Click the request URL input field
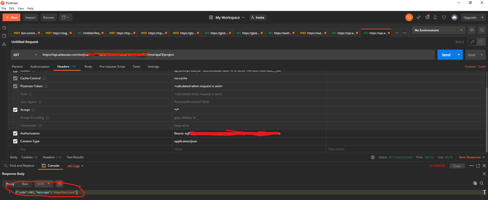Screen dimensions: 488x200 click(237, 55)
